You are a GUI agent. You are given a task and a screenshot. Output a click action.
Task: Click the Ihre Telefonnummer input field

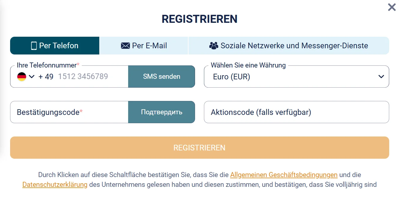click(89, 76)
